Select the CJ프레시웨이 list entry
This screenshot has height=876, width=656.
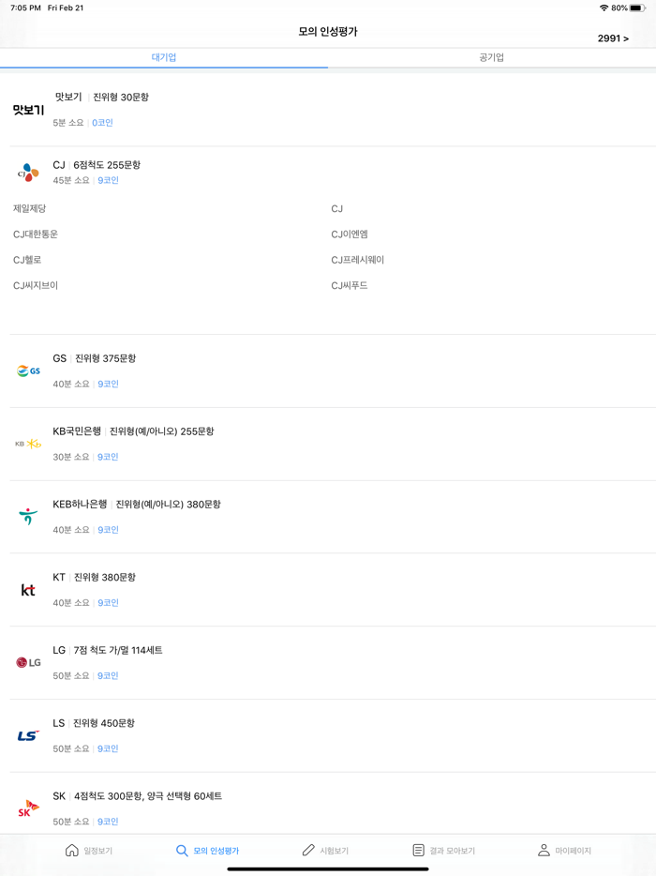click(x=360, y=259)
